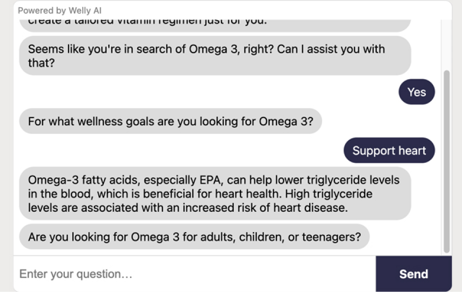The width and height of the screenshot is (462, 292).
Task: Click the 'Omega-3 fatty acids' explanation bubble
Action: [215, 194]
